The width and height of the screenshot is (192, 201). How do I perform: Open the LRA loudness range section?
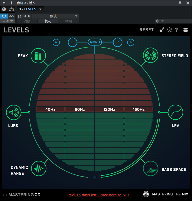tap(176, 112)
